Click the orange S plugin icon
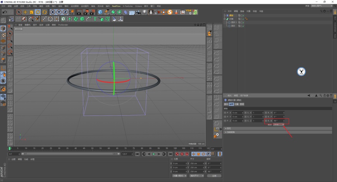This screenshot has width=337, height=182. click(x=170, y=12)
